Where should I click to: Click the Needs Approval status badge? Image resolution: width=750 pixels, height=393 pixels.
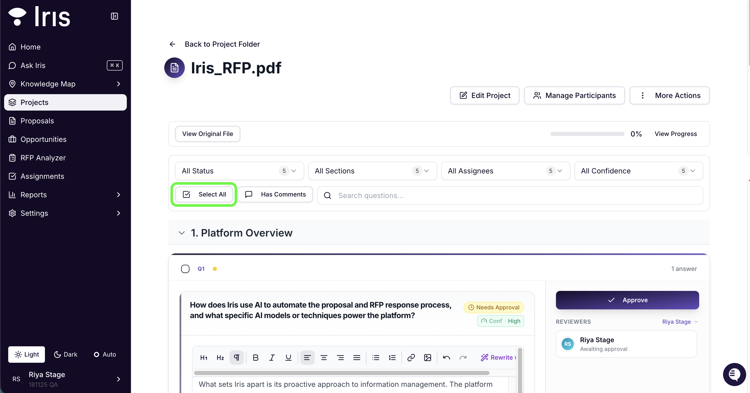pyautogui.click(x=494, y=308)
